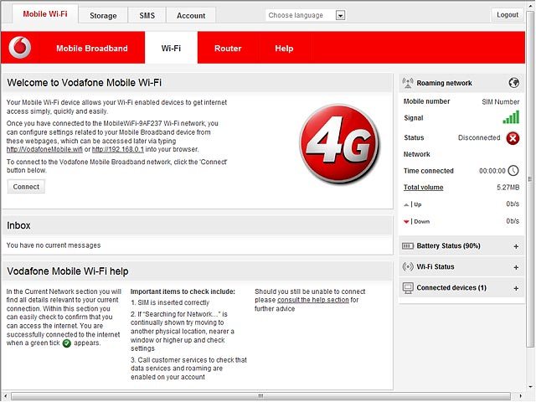Click the Inbox heading
536x402 pixels.
[18, 225]
